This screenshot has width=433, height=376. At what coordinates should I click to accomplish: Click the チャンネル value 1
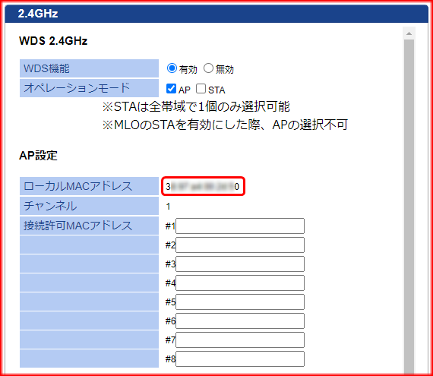(x=168, y=206)
